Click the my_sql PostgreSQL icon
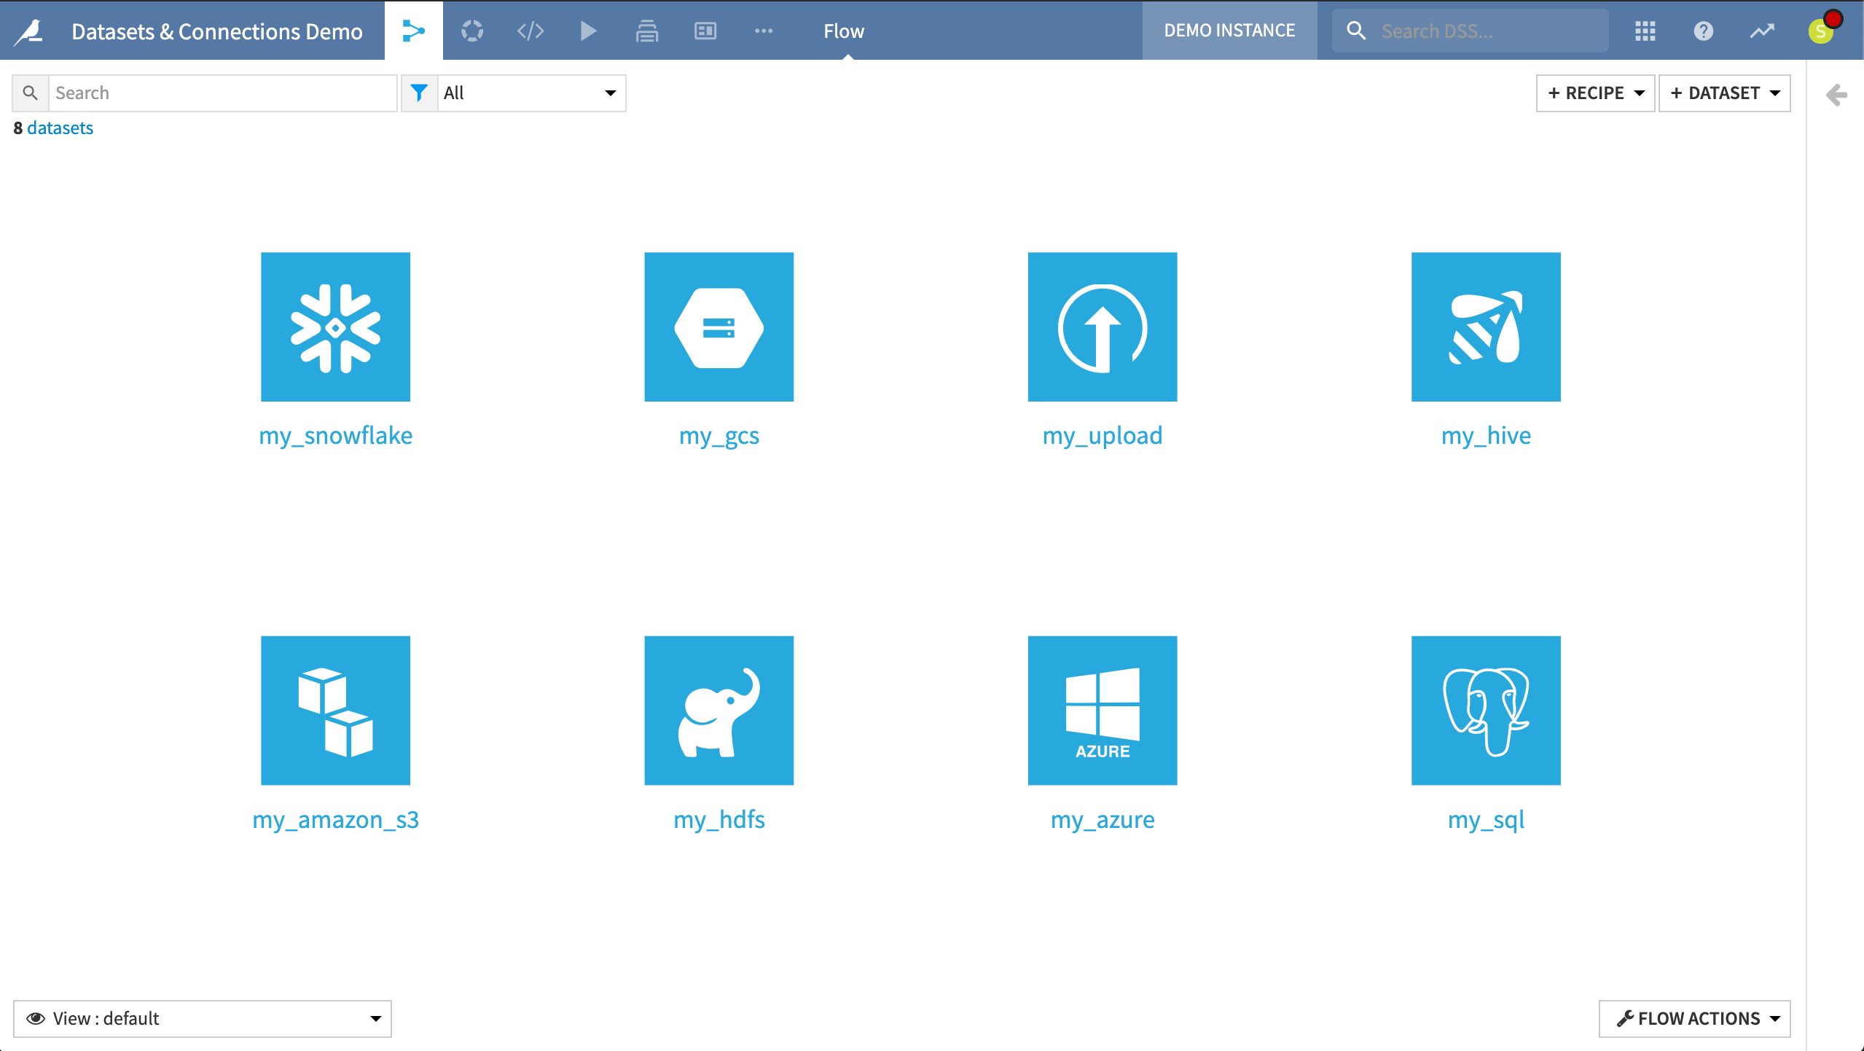1864x1051 pixels. [x=1485, y=710]
